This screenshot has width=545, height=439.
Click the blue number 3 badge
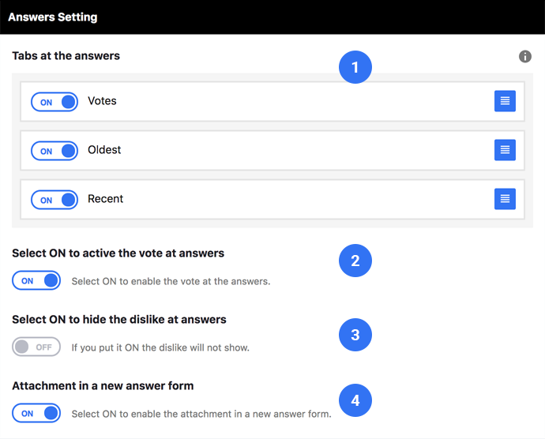pos(355,335)
